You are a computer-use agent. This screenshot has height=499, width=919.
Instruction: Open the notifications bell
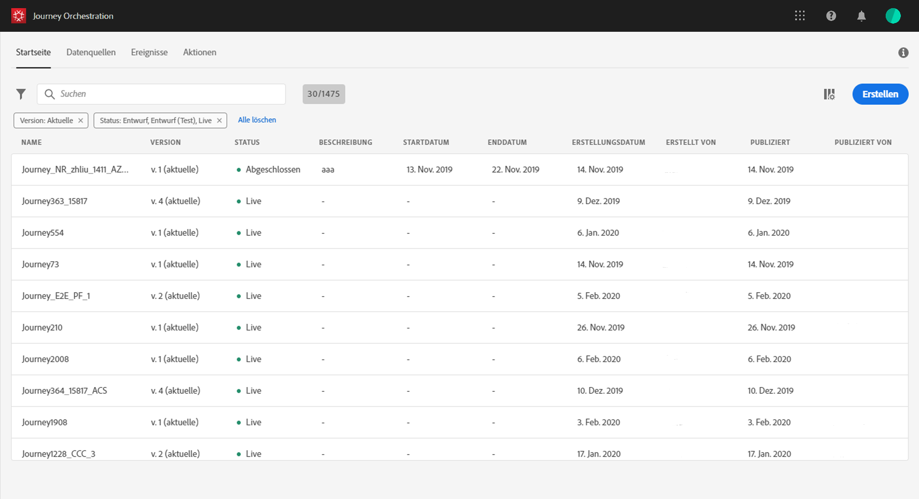[x=861, y=16]
